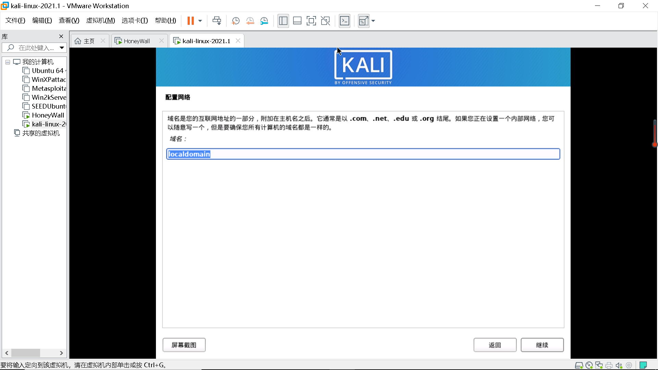Expand library search filter dropdown

62,48
